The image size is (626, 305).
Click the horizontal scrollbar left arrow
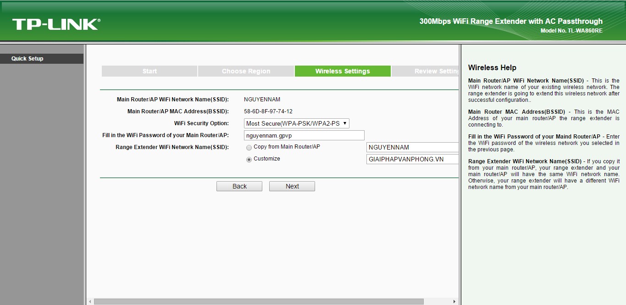89,302
